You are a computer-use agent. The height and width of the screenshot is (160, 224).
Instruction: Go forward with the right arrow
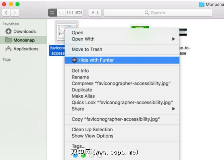pyautogui.click(x=15, y=13)
